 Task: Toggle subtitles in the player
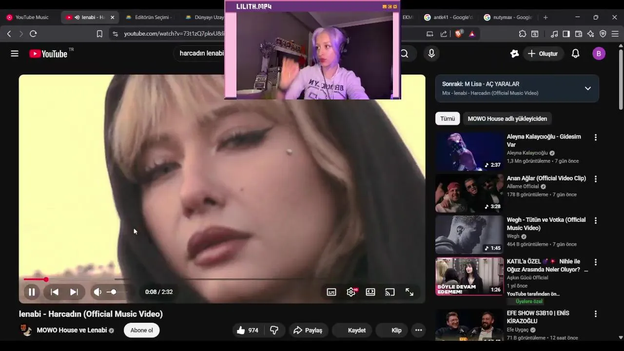(331, 292)
